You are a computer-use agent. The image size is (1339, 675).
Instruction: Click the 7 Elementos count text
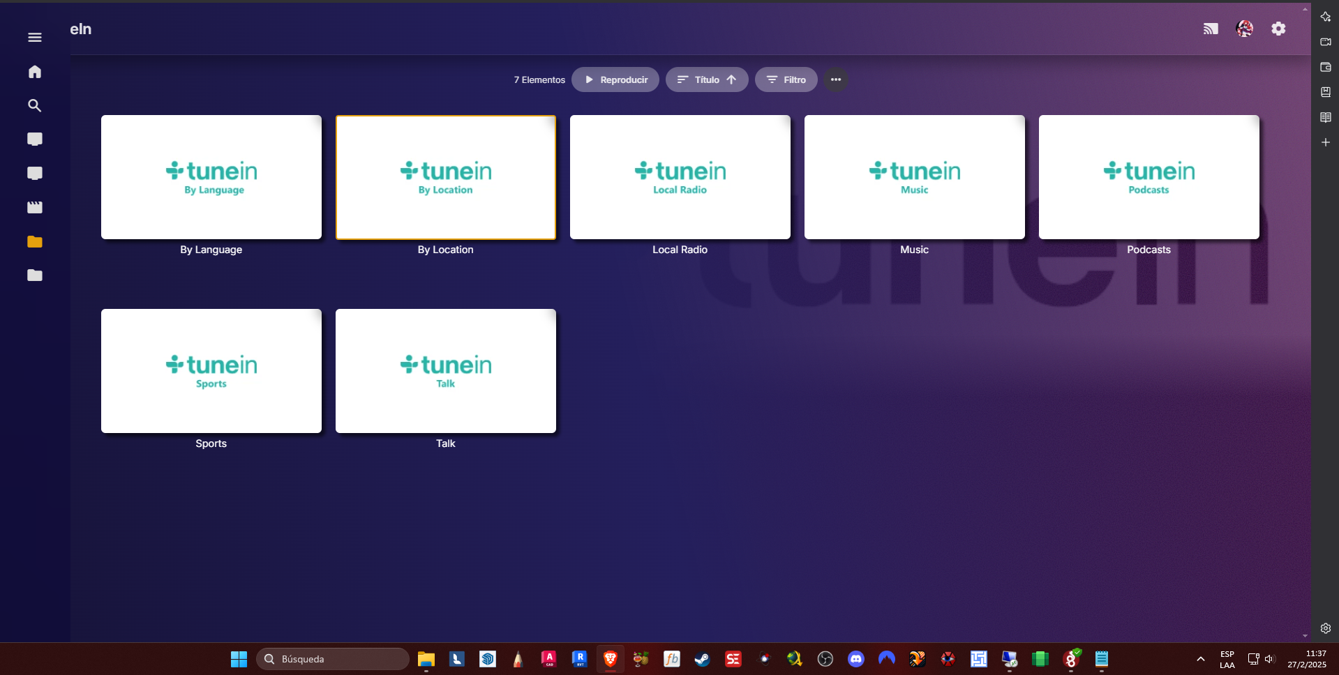point(539,80)
